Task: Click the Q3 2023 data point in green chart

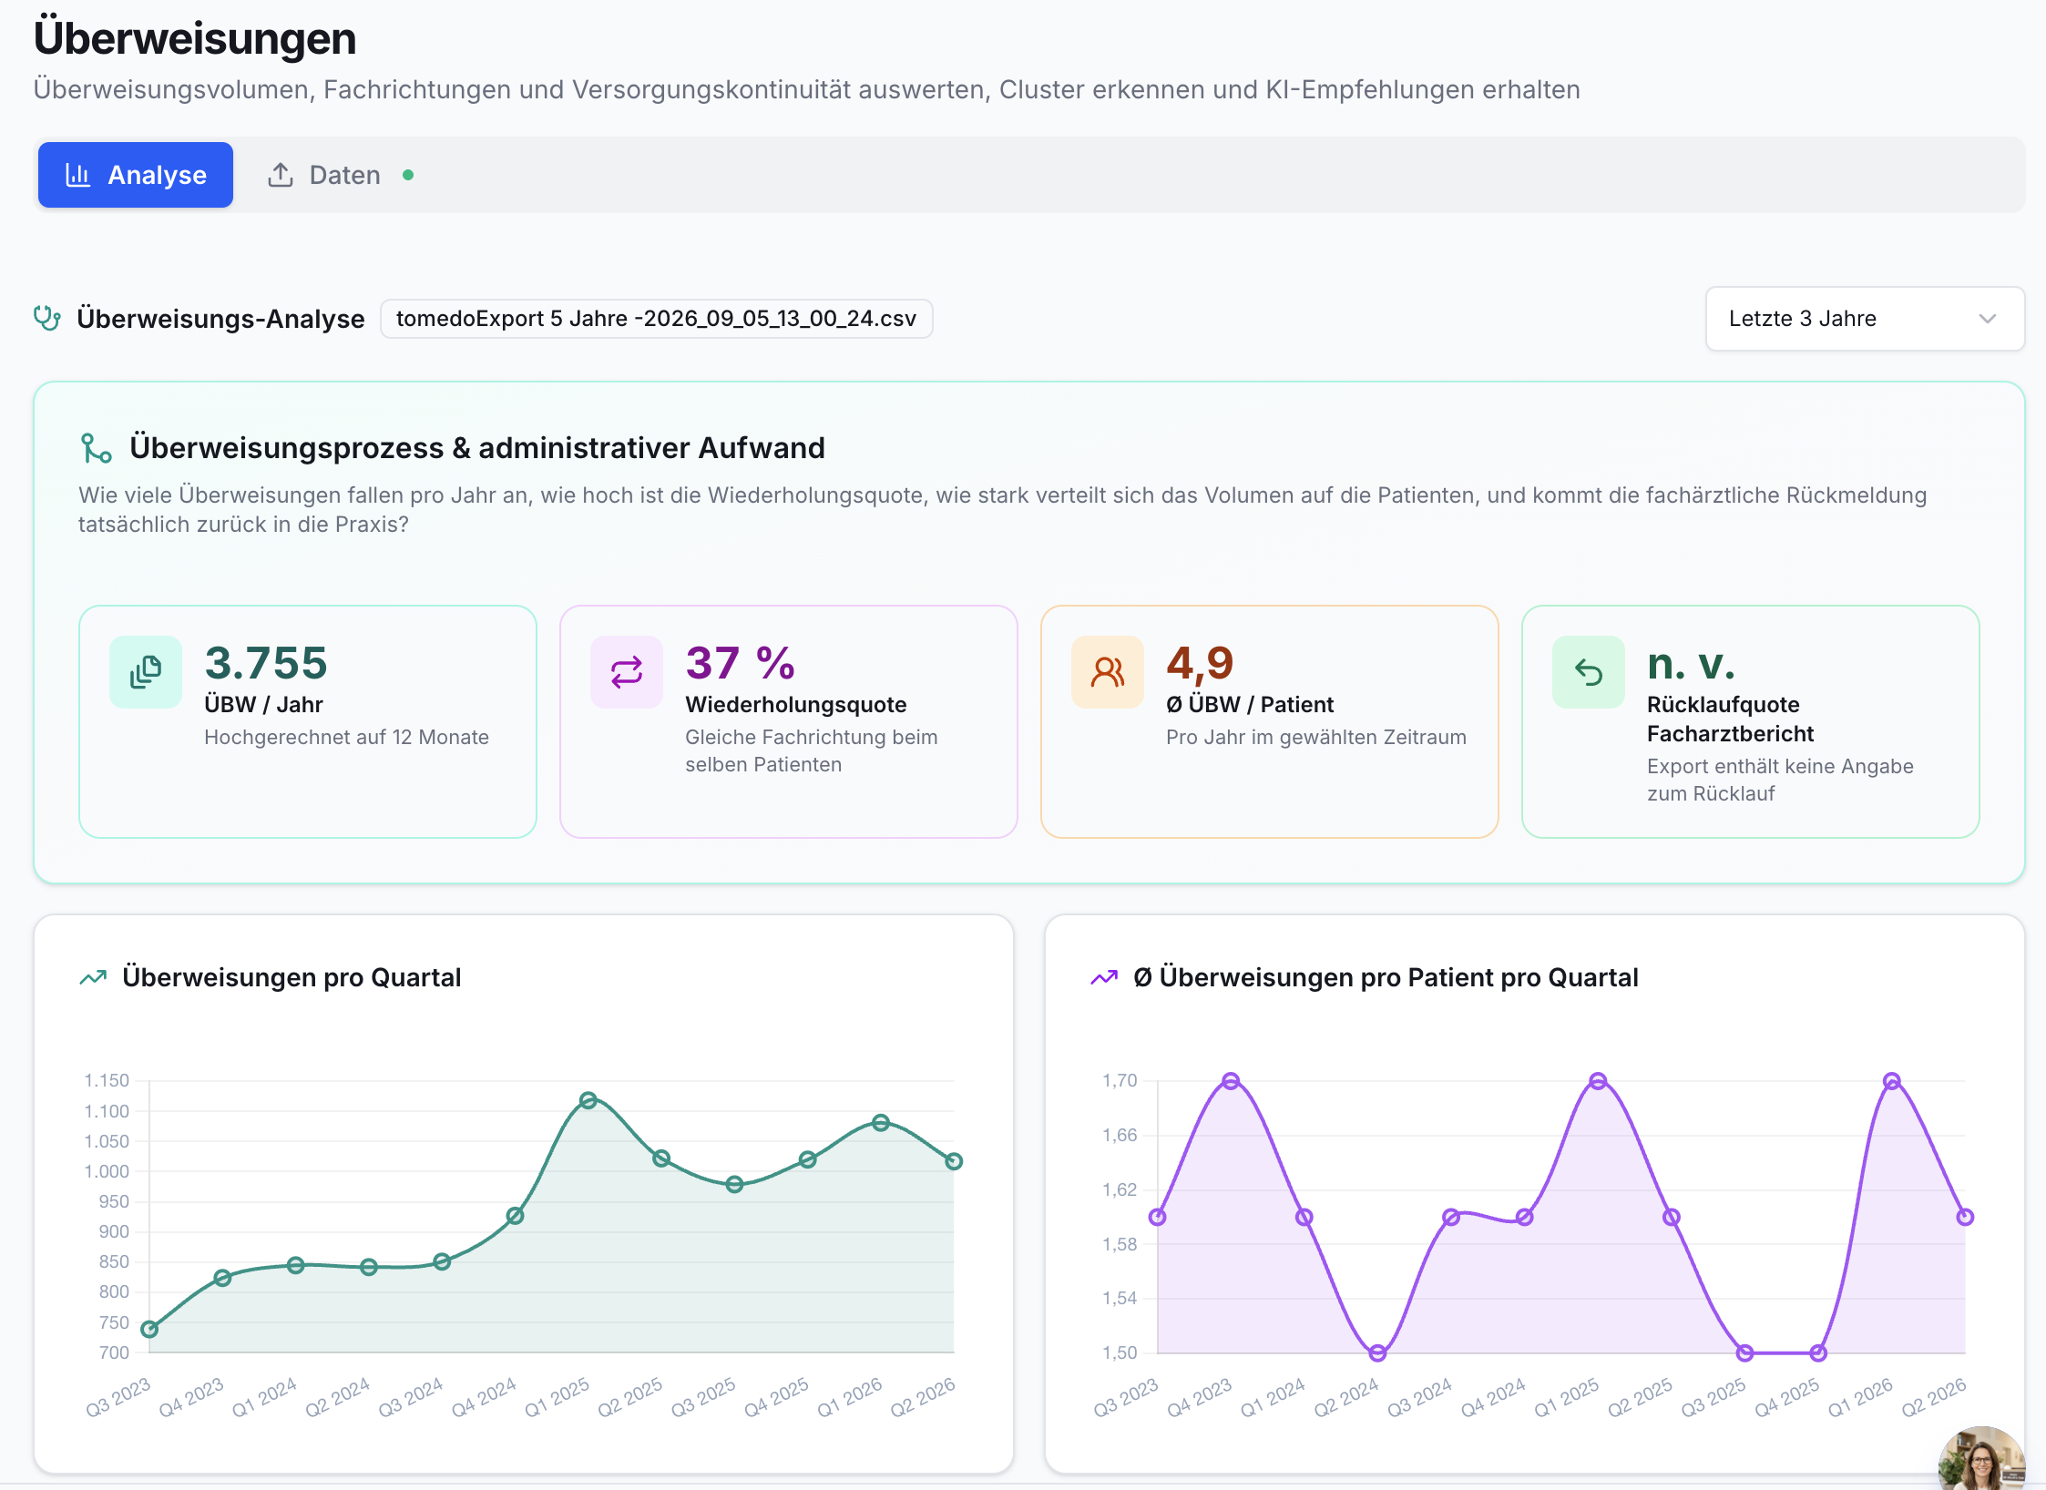Action: 149,1329
